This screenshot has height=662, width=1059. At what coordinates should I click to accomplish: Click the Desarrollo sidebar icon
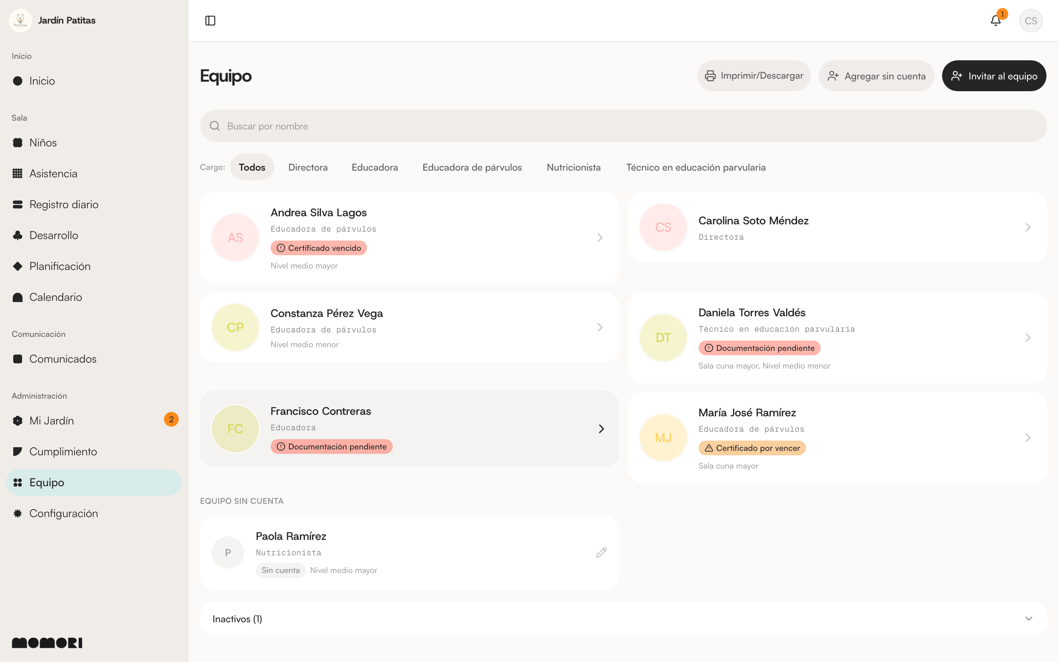18,235
